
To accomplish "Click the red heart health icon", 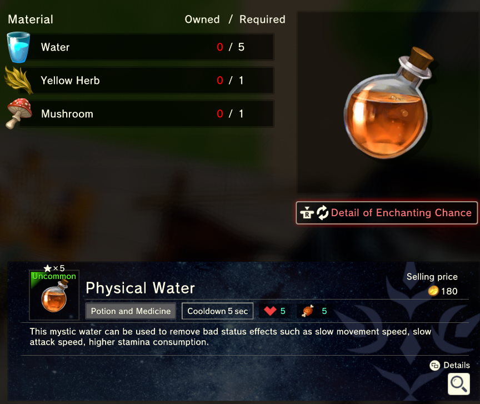I will coord(270,311).
